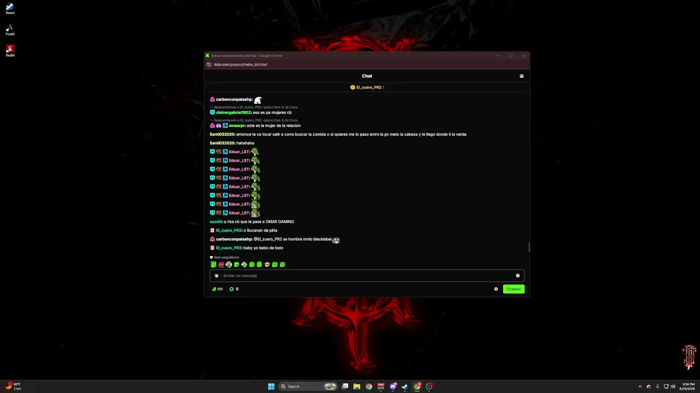Screen dimensions: 700x393
Task: Click text 'q risa cb que le pasa a OMAR GAMING'
Action: pyautogui.click(x=259, y=222)
